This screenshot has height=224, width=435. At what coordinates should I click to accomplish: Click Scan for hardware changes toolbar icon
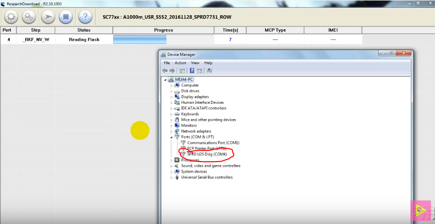pos(209,71)
